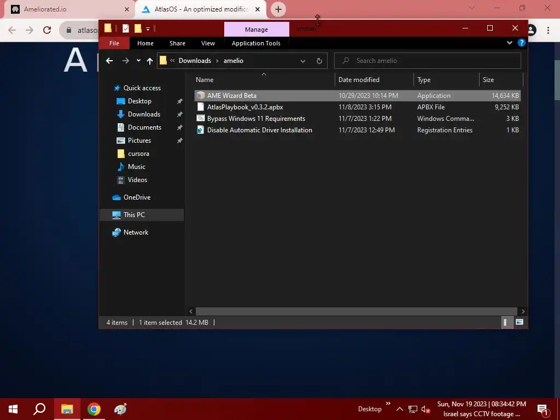
Task: Click the Manage contextual tab
Action: [x=256, y=30]
